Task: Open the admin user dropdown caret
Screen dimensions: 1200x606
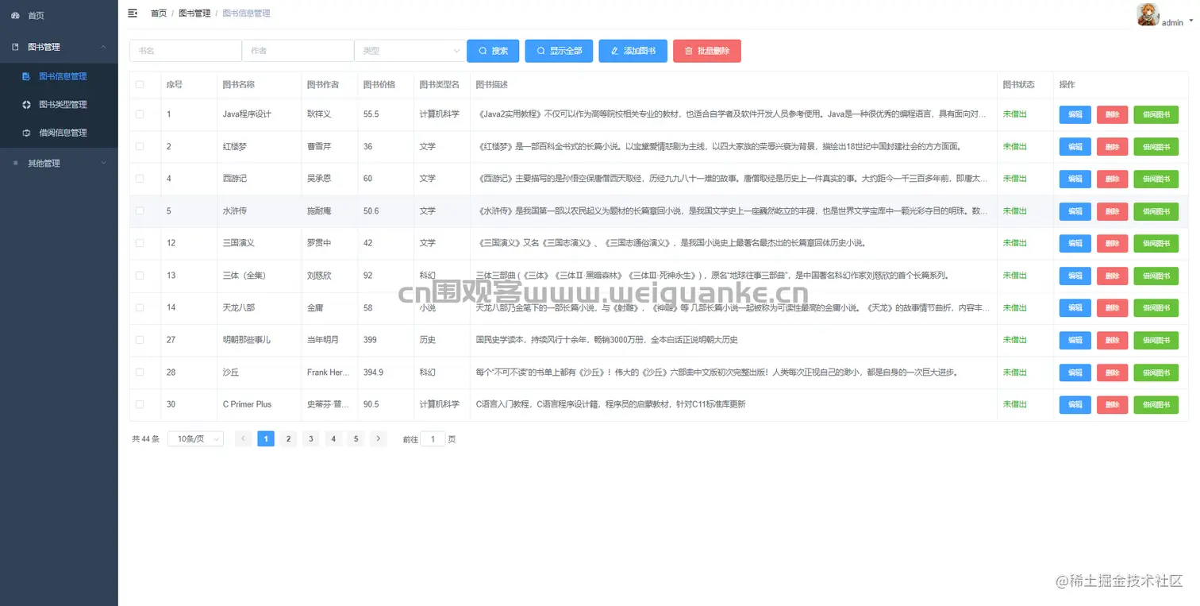Action: point(1191,21)
